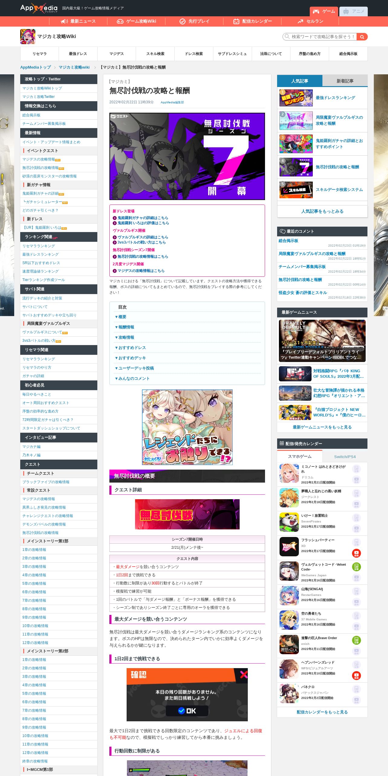Screen dimensions: 388x776
Task: Click the AppMedia編集部 author link
Action: click(172, 102)
